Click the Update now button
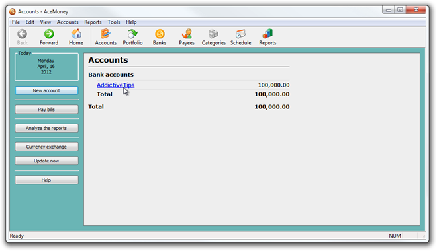The image size is (437, 251). [x=46, y=161]
